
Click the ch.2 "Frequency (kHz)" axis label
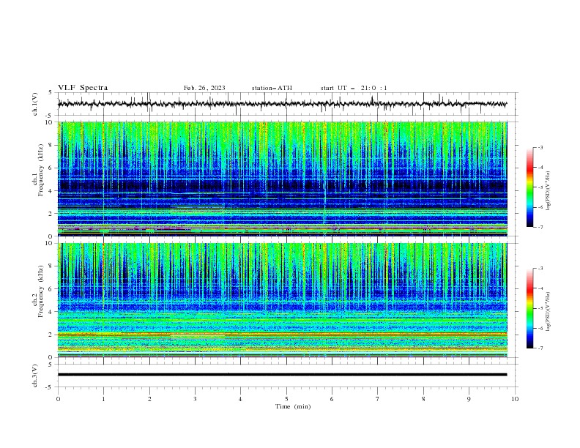(41, 291)
